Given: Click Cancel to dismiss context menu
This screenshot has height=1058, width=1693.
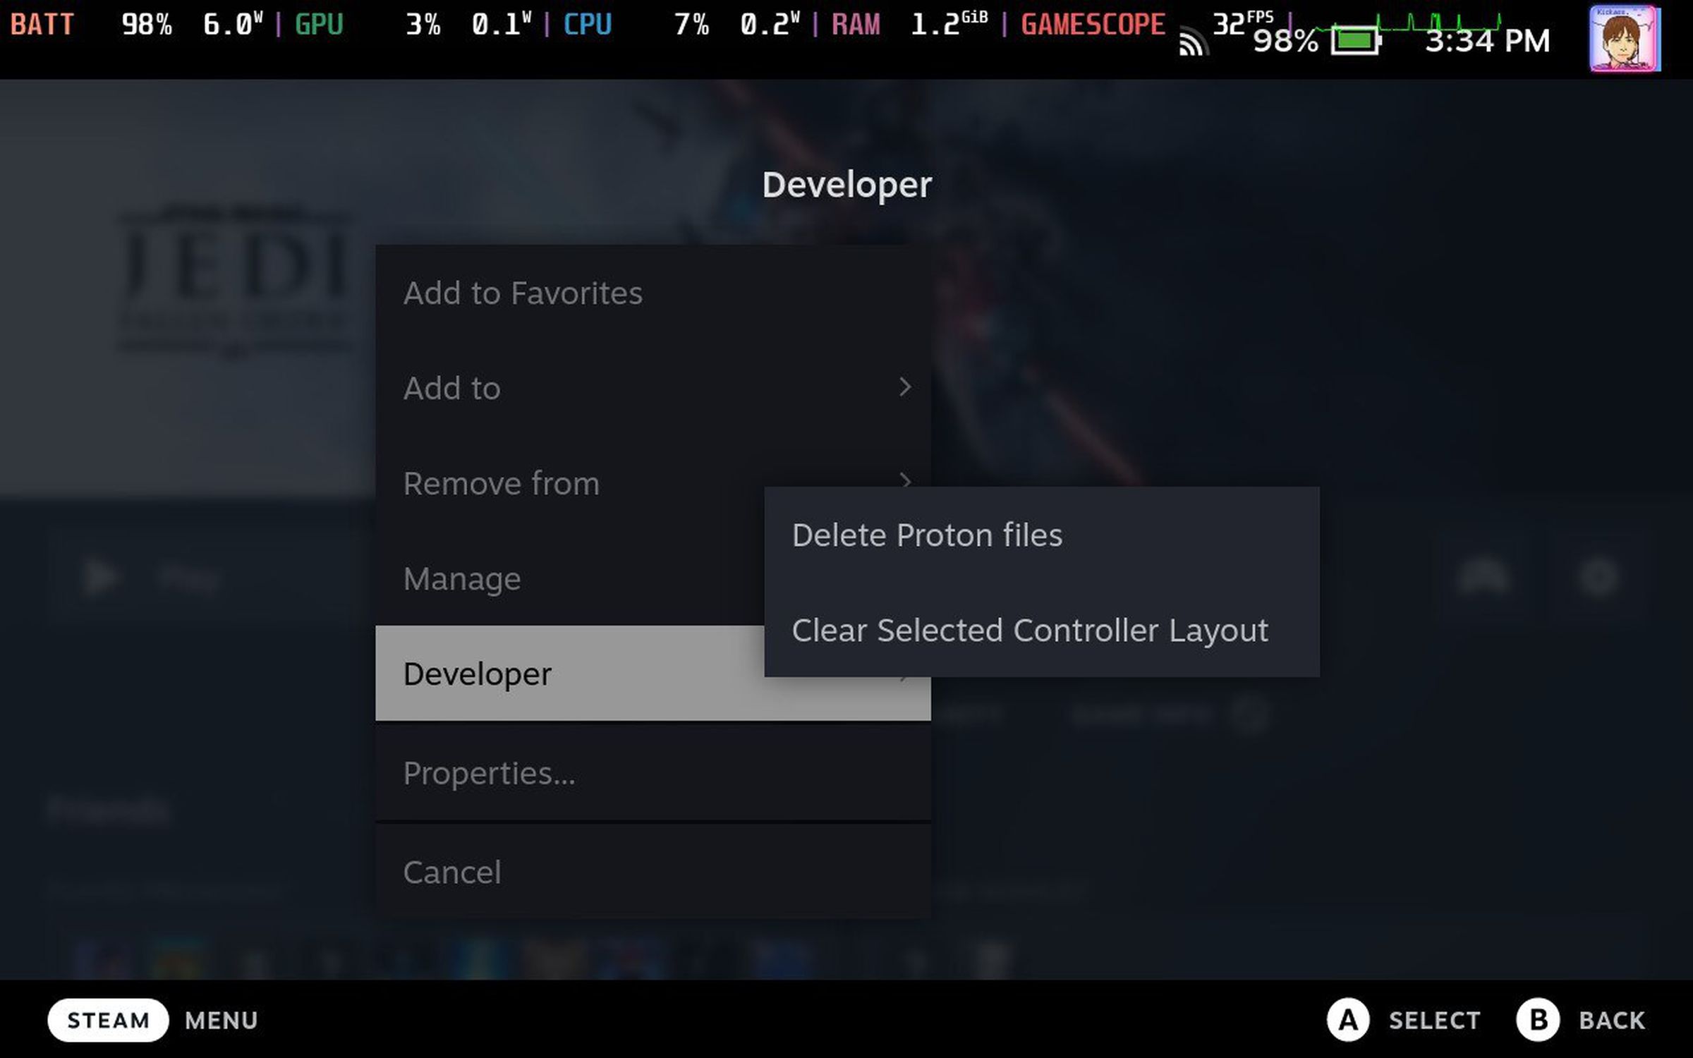Looking at the screenshot, I should click(x=452, y=870).
